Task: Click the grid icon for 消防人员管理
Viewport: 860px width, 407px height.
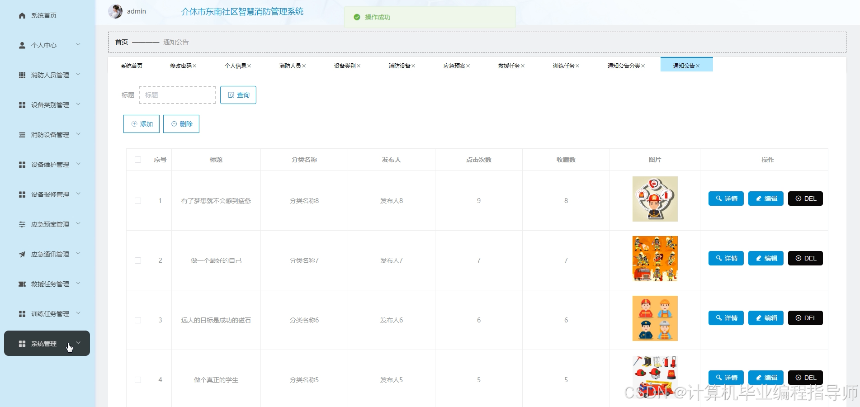Action: tap(22, 75)
